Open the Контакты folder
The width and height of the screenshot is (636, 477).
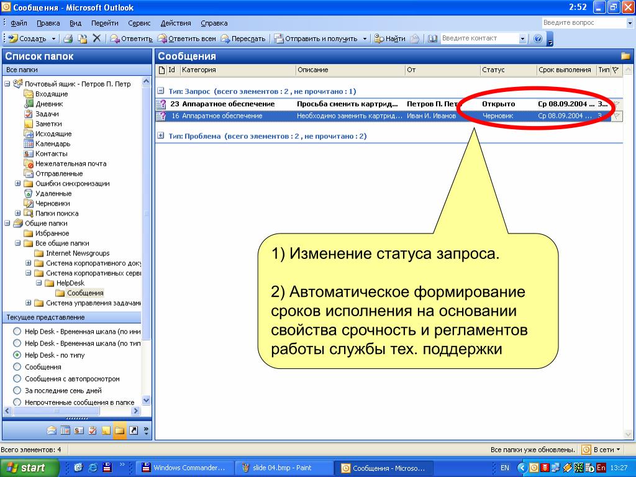pos(51,154)
